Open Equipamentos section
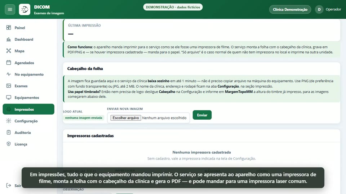This screenshot has height=194, width=346. point(28,98)
